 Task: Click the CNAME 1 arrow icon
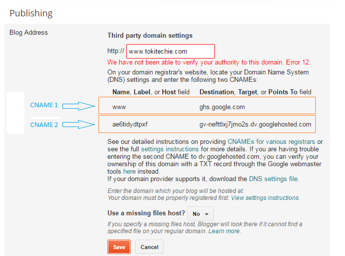[x=79, y=105]
